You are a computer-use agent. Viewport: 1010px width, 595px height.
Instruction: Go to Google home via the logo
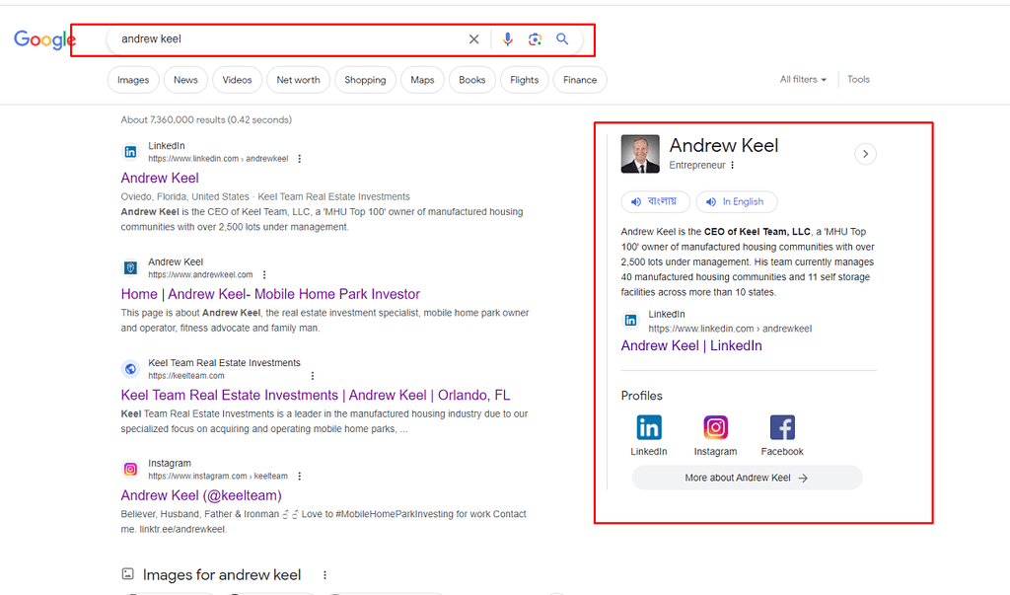(x=43, y=40)
